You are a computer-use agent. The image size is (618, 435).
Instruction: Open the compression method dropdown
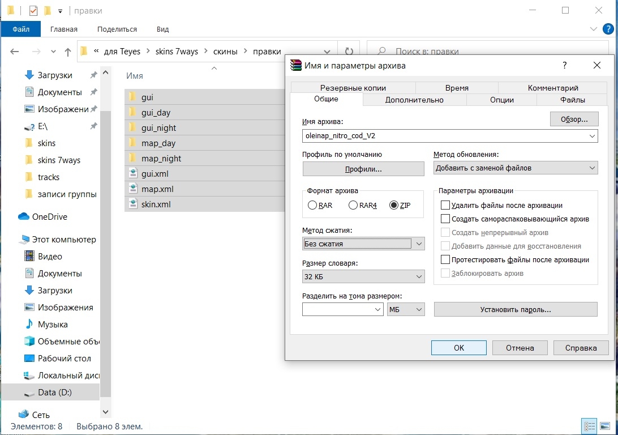pos(363,244)
